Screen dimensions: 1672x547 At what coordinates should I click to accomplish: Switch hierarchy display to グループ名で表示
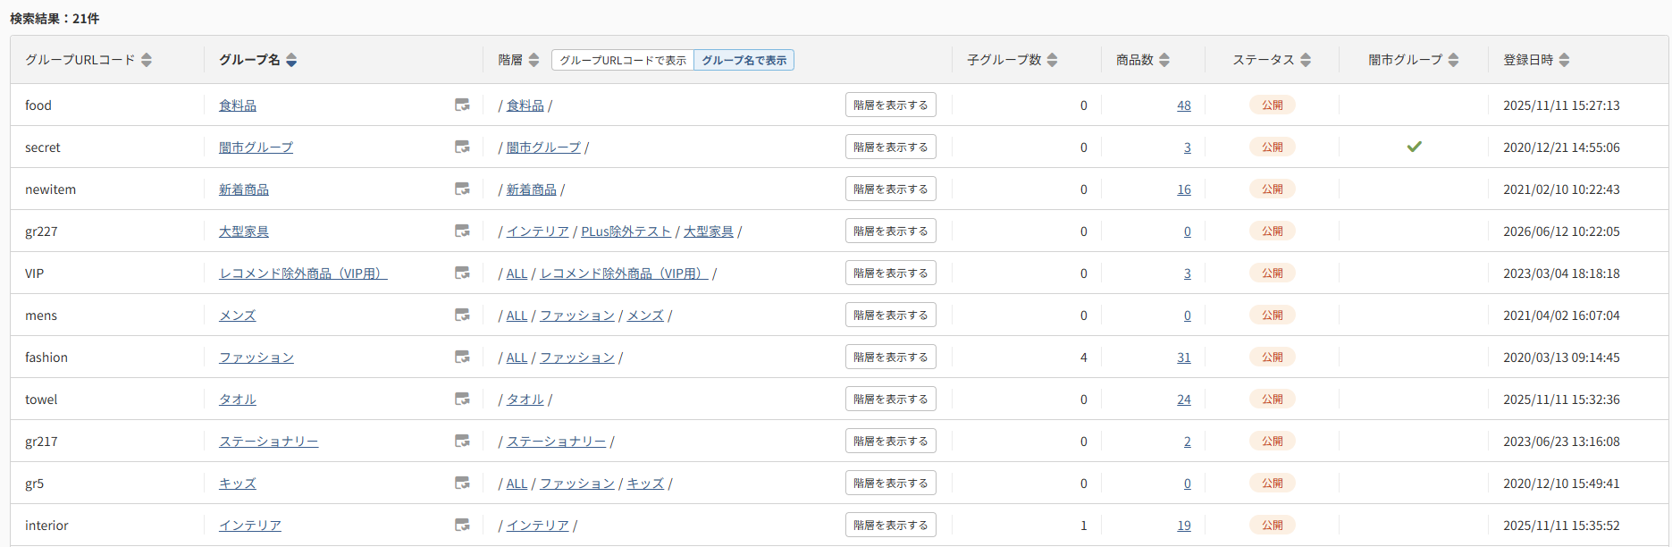(x=744, y=60)
